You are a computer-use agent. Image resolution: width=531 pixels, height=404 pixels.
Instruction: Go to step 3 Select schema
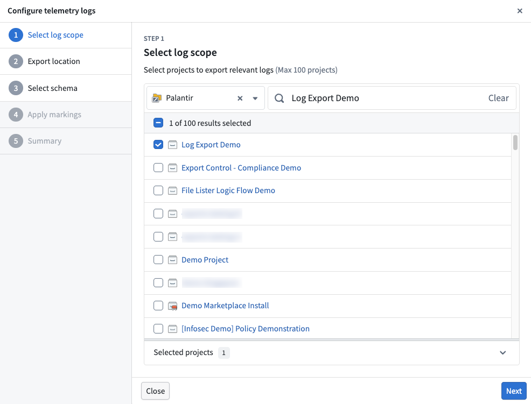tap(66, 88)
